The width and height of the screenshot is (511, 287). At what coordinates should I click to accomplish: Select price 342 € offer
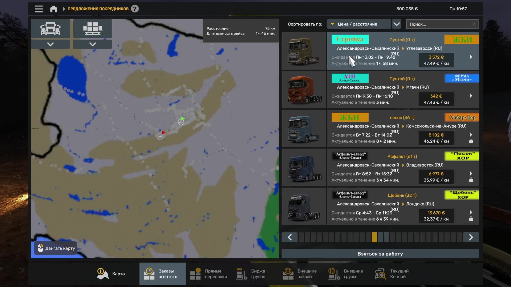436,99
